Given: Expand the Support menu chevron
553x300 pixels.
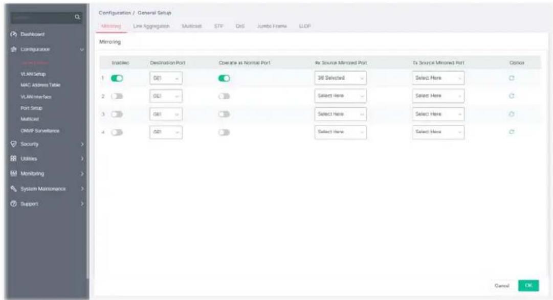Looking at the screenshot, I should pyautogui.click(x=82, y=204).
